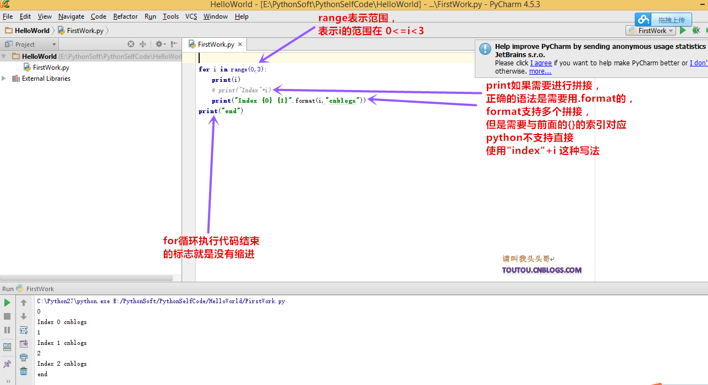
Task: Close the FirstWork.py editor tab
Action: [x=241, y=44]
